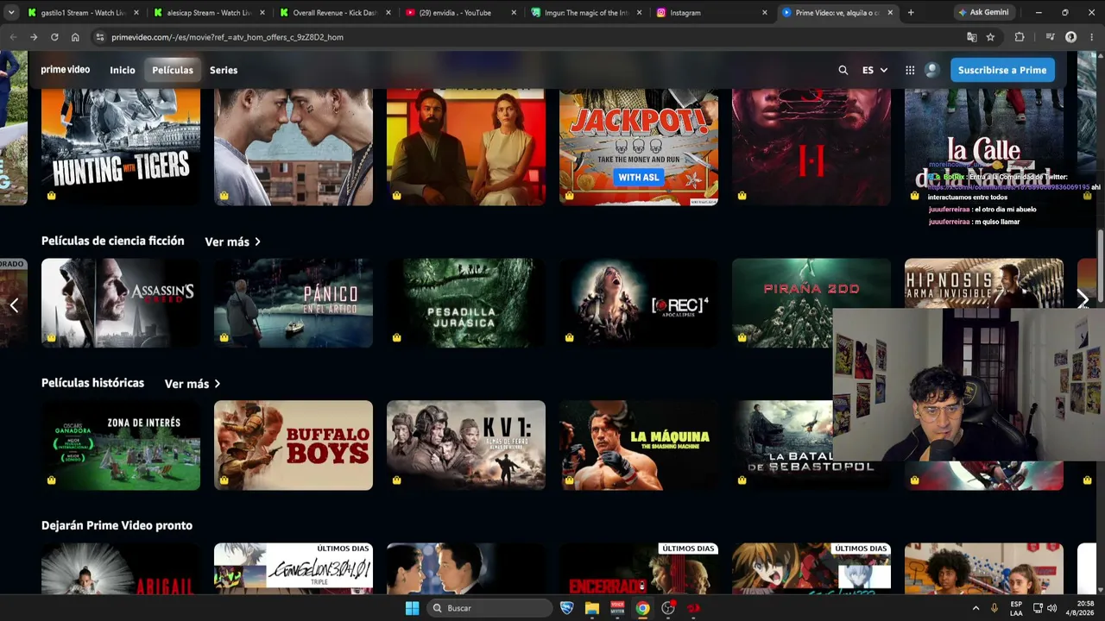Click the red app icon in the taskbar
The height and width of the screenshot is (621, 1105).
click(693, 608)
